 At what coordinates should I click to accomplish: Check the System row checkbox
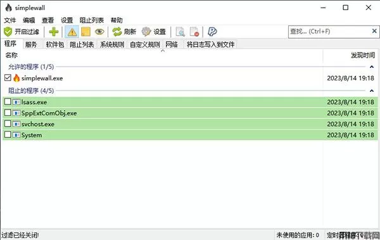8,134
